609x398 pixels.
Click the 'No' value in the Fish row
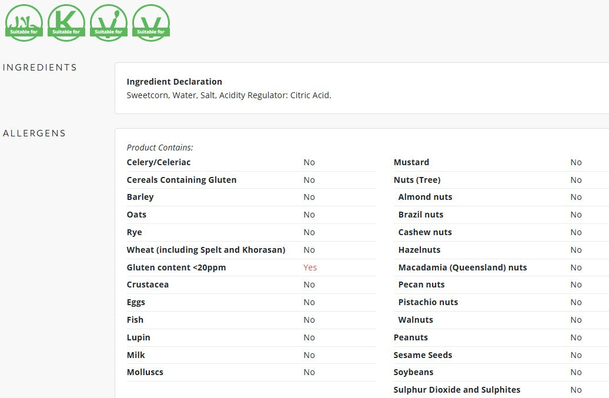(x=309, y=320)
